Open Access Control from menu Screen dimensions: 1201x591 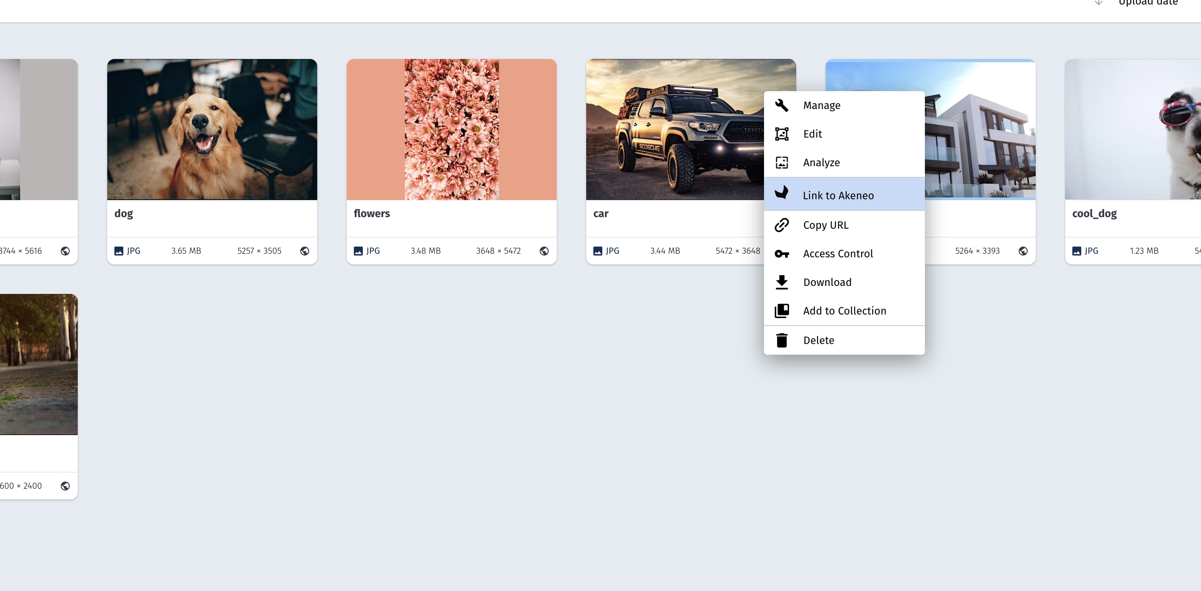[844, 254]
